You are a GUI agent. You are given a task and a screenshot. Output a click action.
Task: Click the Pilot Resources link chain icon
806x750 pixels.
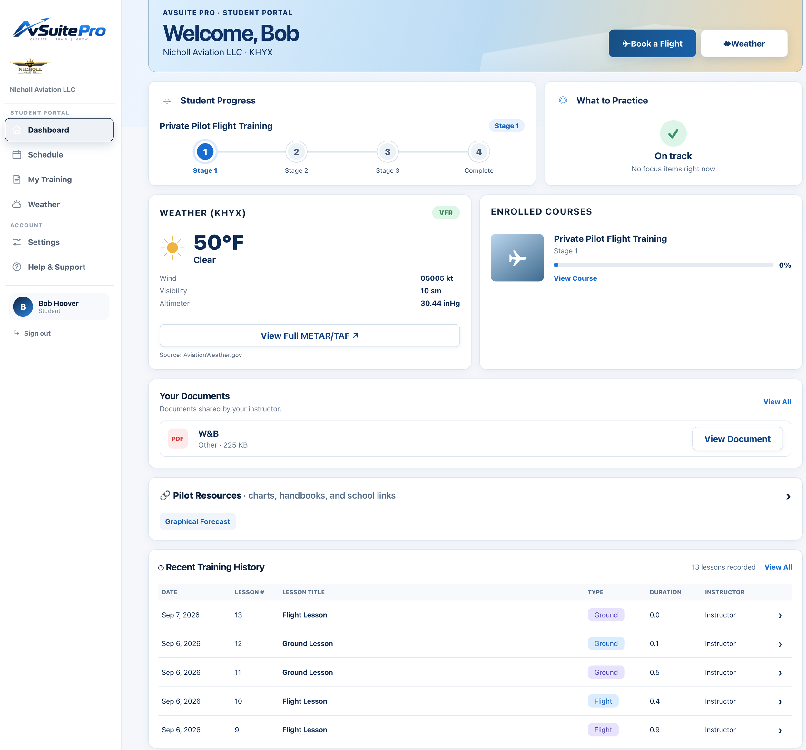click(165, 495)
